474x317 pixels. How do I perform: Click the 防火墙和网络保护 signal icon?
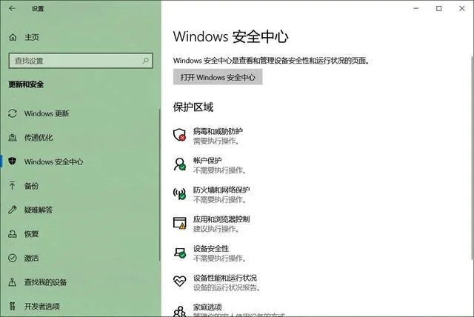[x=179, y=193]
